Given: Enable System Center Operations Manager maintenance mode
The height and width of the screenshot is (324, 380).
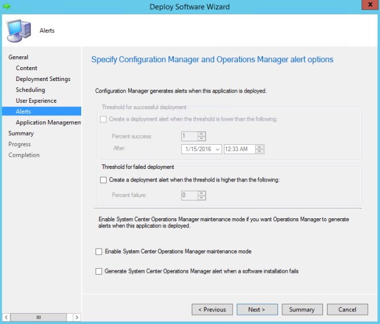Looking at the screenshot, I should pos(98,252).
